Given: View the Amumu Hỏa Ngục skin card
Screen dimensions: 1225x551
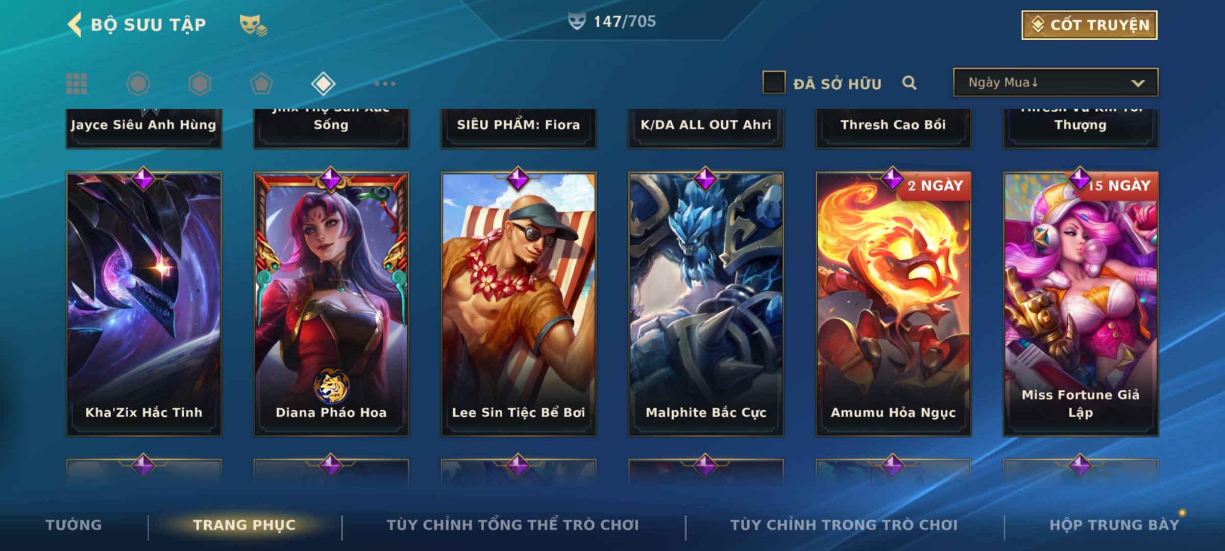Looking at the screenshot, I should (x=893, y=304).
